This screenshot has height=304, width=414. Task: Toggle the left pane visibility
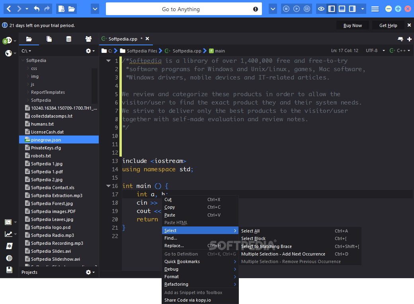coord(332,9)
